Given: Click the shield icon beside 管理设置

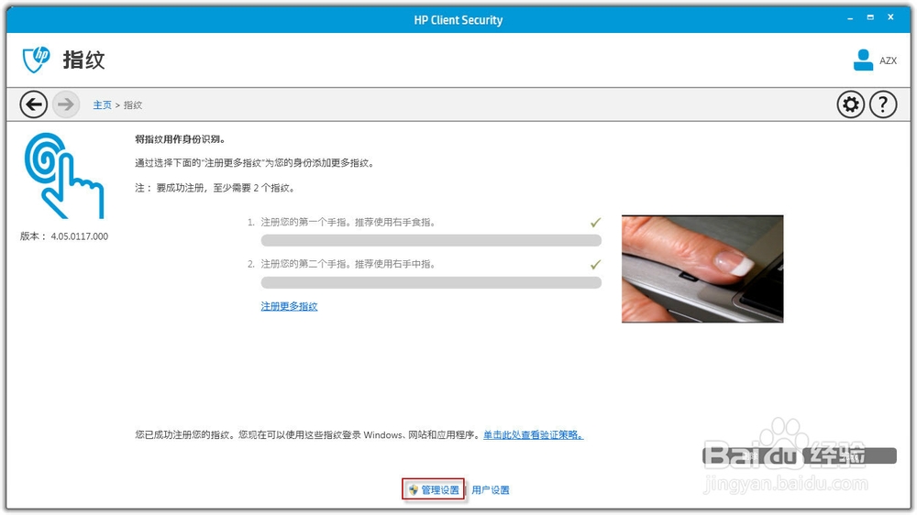Looking at the screenshot, I should tap(413, 490).
